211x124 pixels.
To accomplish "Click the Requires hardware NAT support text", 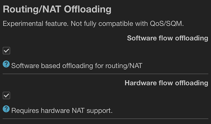I will tap(62, 110).
